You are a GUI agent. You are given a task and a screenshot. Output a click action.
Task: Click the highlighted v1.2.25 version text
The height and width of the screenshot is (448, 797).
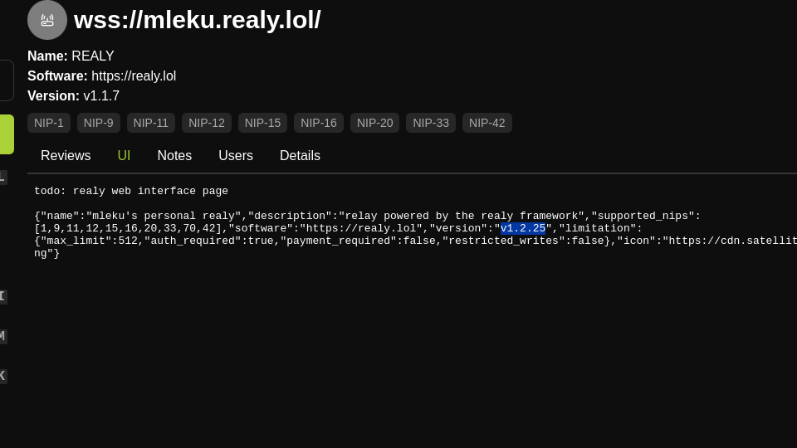click(x=523, y=229)
